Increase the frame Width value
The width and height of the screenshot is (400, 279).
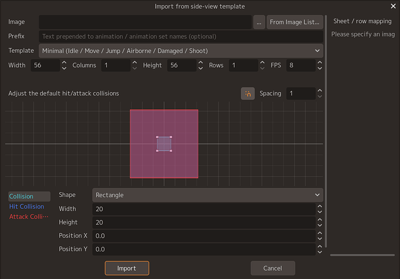pos(64,62)
